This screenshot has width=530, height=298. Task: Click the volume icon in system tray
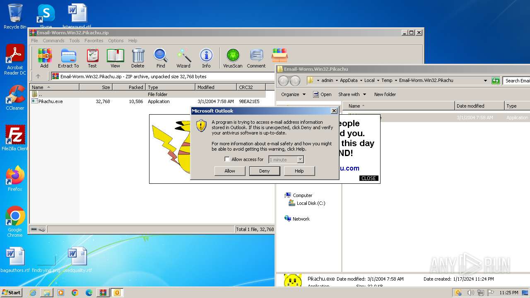coord(470,293)
